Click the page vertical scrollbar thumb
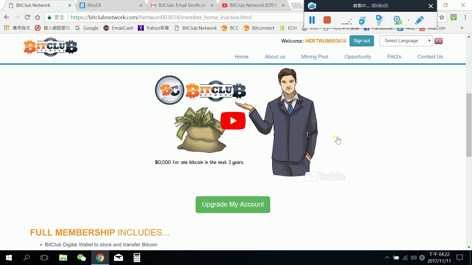This screenshot has width=472, height=265. (x=469, y=125)
